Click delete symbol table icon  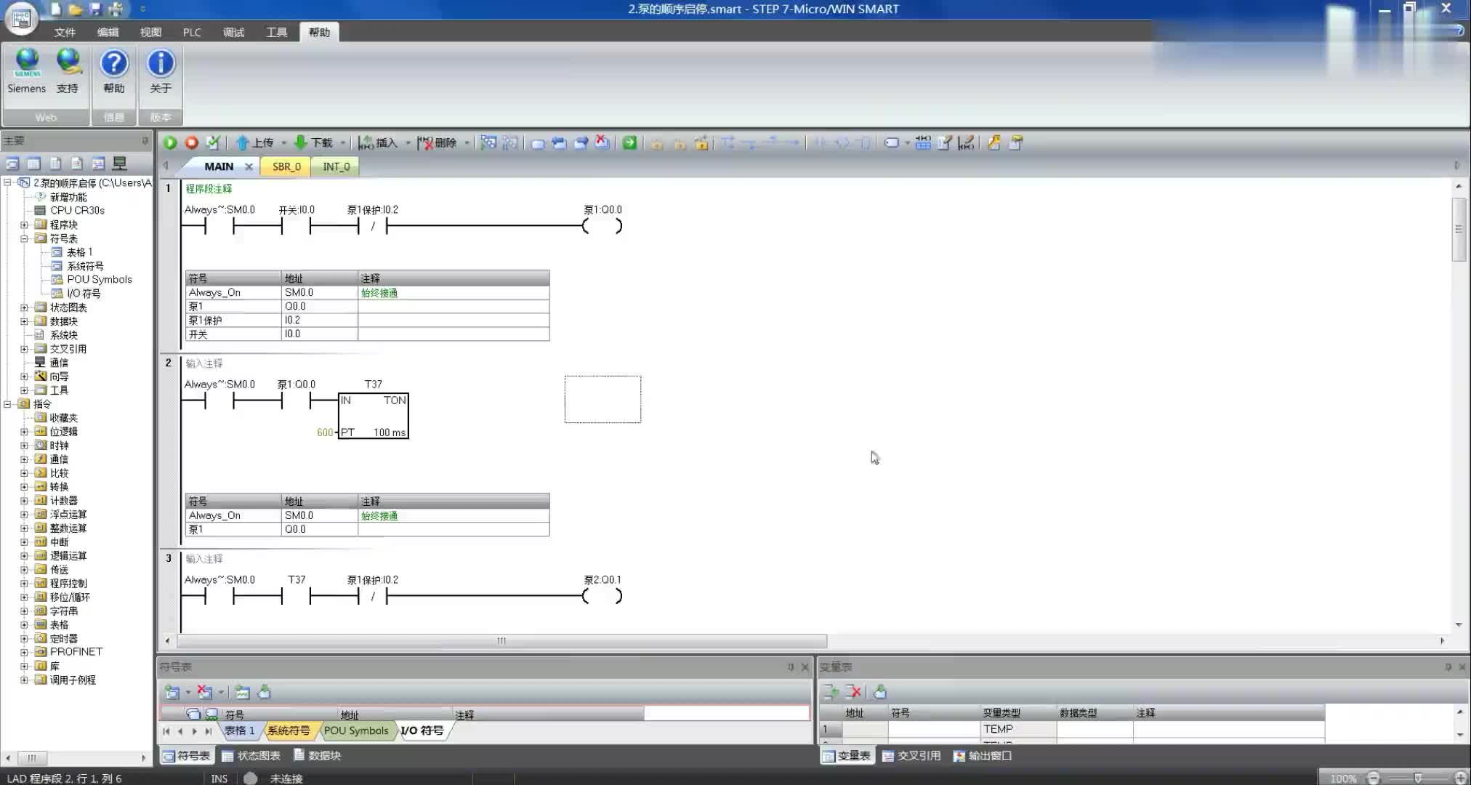pos(205,693)
